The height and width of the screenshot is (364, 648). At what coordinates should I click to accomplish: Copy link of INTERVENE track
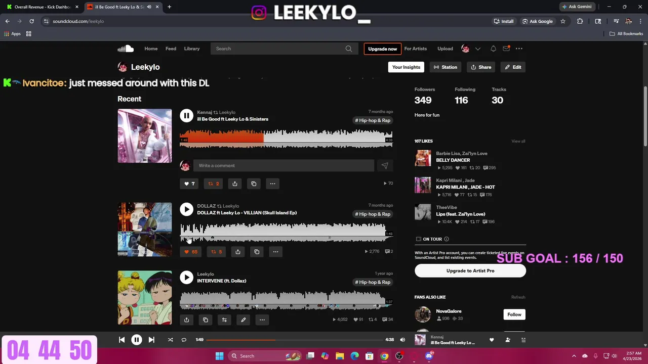[206, 320]
